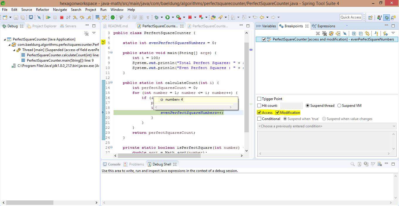This screenshot has height=206, width=399.
Task: Open the Refactor menu
Action: click(x=42, y=9)
